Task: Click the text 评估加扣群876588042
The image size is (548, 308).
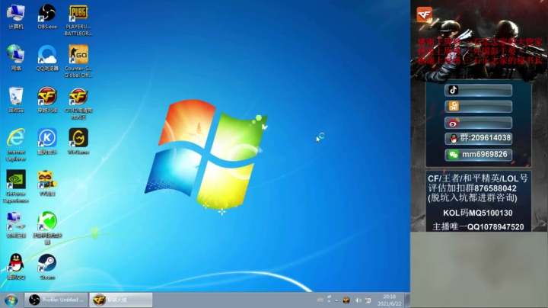Action: pyautogui.click(x=472, y=188)
